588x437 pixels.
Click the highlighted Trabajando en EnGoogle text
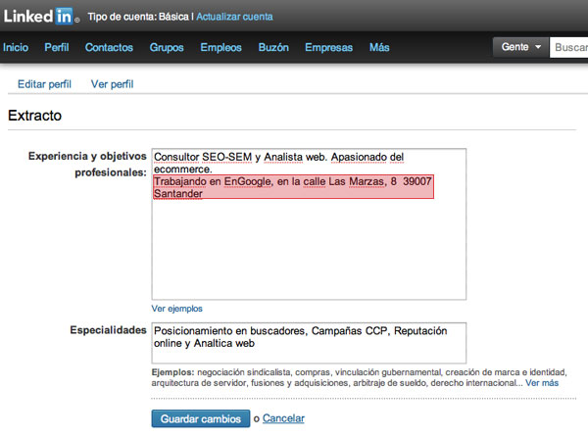click(x=293, y=186)
